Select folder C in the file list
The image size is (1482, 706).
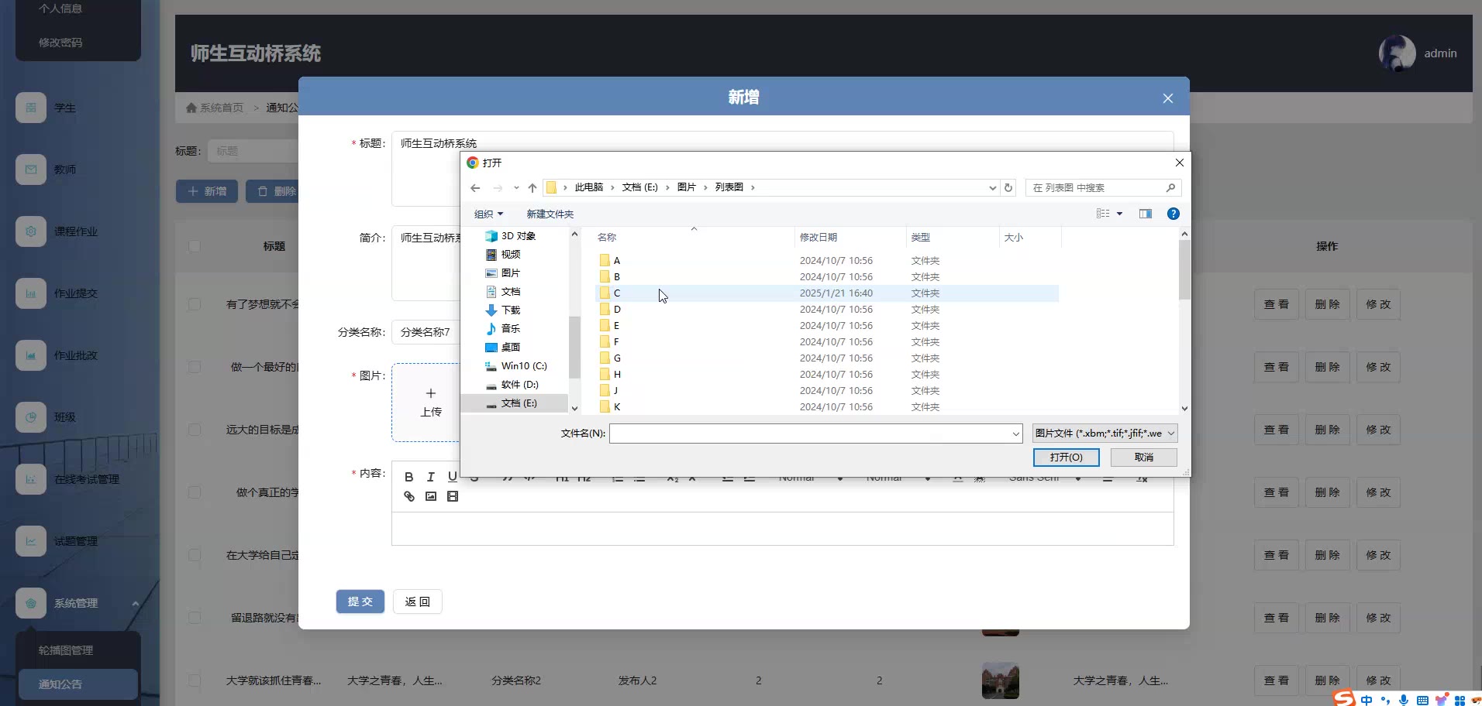[x=617, y=293]
